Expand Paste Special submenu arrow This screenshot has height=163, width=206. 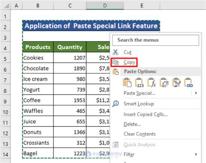pyautogui.click(x=196, y=93)
